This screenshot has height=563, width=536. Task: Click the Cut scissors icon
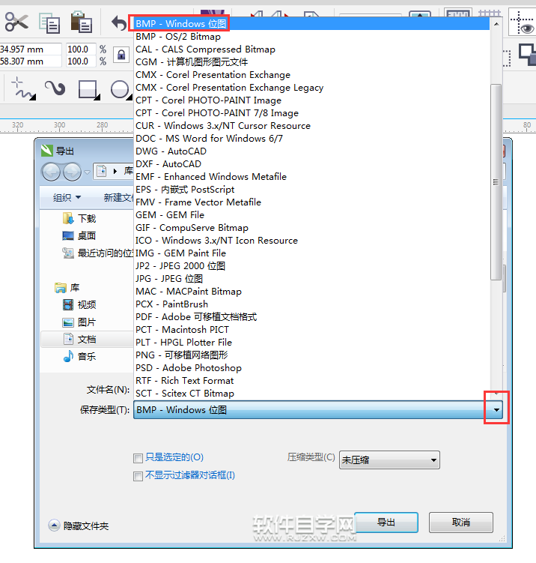(16, 22)
